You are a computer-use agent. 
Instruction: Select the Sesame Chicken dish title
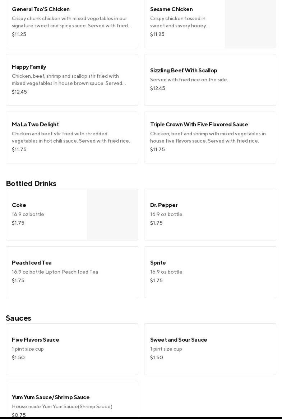(x=171, y=9)
